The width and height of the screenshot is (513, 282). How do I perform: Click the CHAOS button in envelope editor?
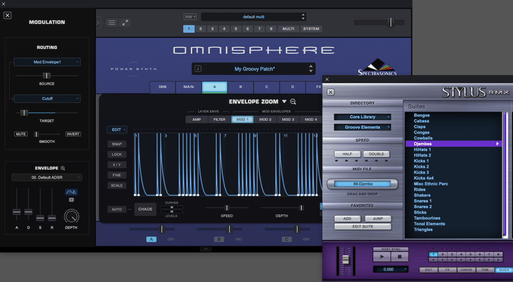point(145,209)
